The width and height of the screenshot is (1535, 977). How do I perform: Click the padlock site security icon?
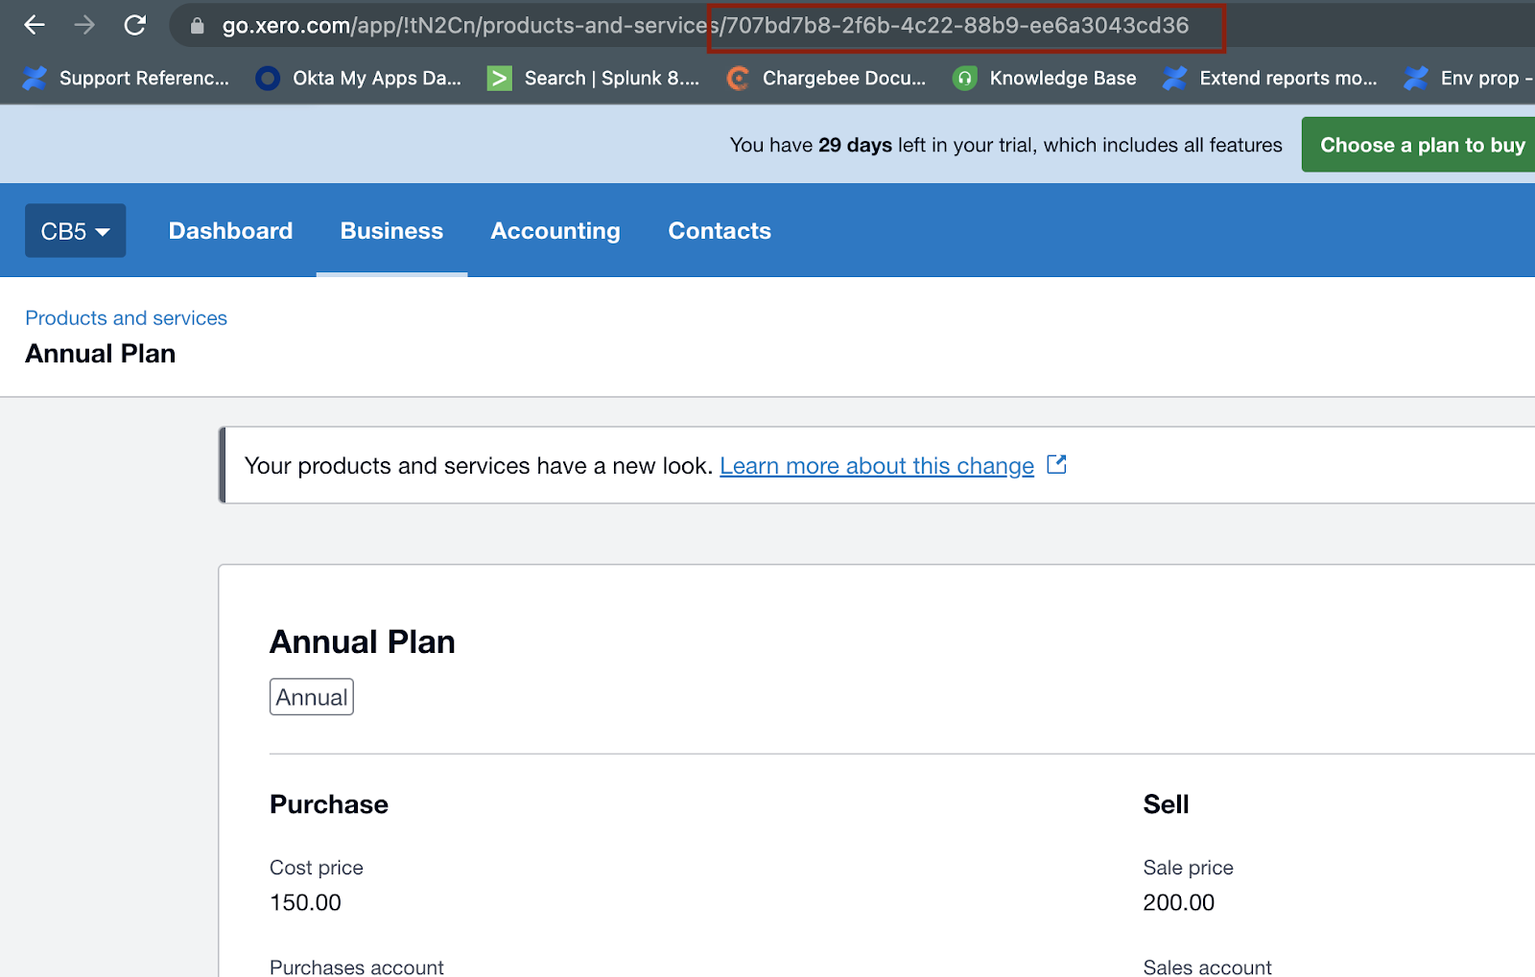(198, 26)
